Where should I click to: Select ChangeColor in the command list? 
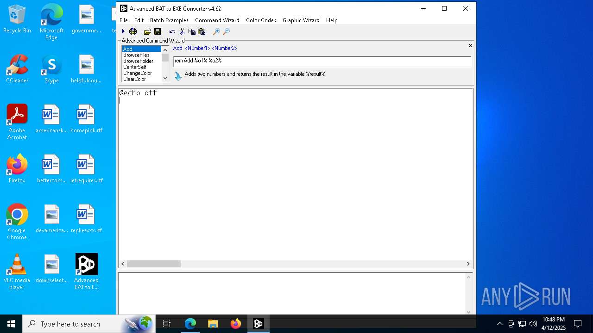pyautogui.click(x=141, y=73)
